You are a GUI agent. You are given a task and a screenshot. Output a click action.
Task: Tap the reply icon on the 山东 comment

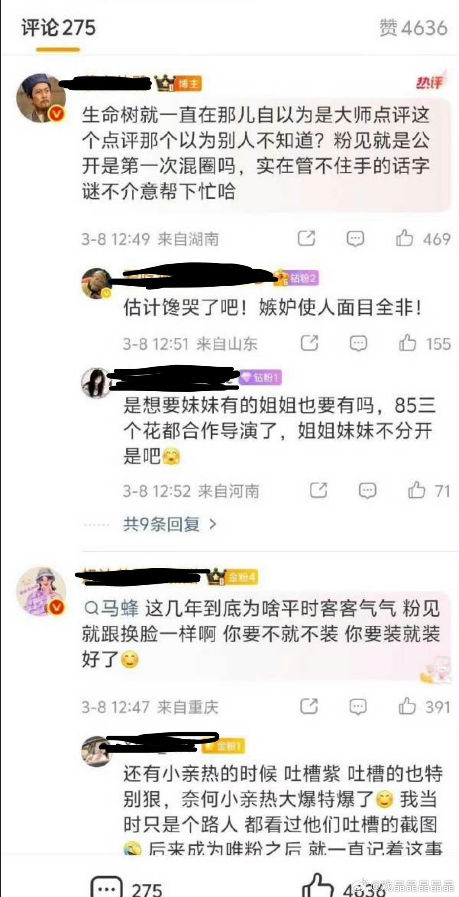pyautogui.click(x=358, y=343)
